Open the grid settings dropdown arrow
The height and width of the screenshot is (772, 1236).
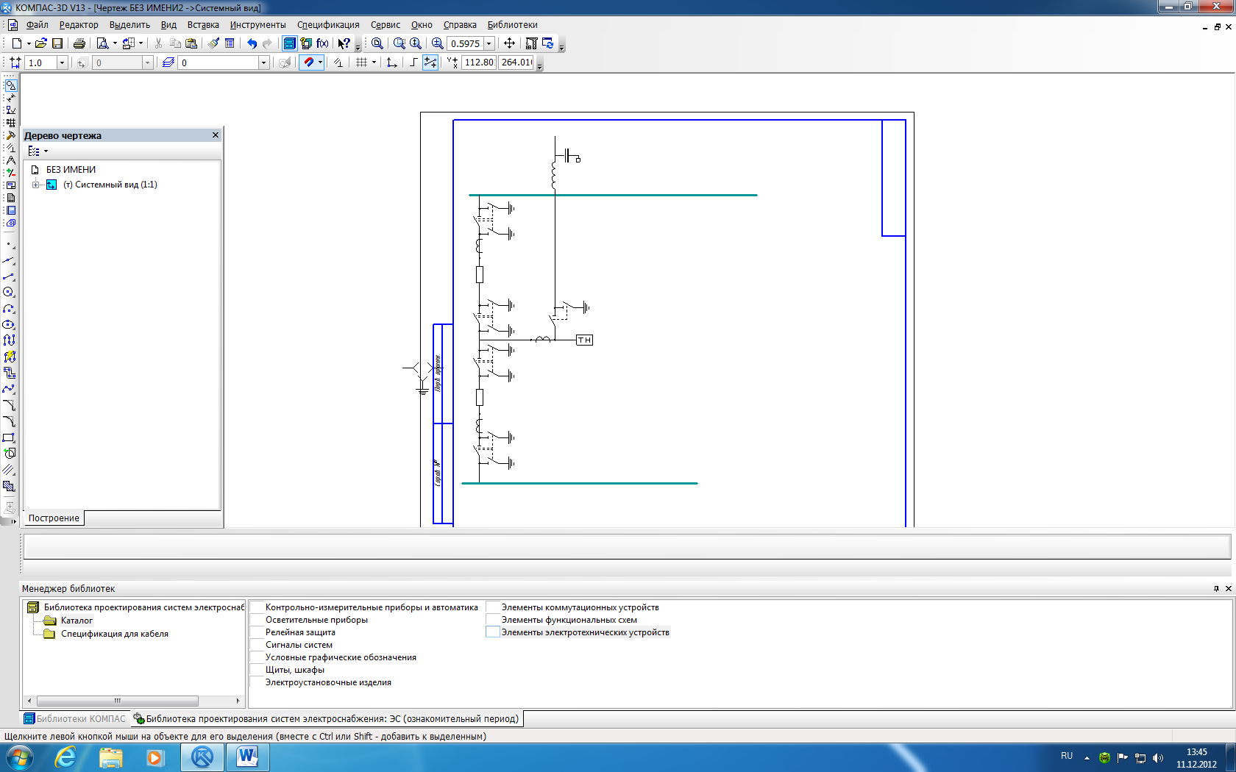[374, 62]
